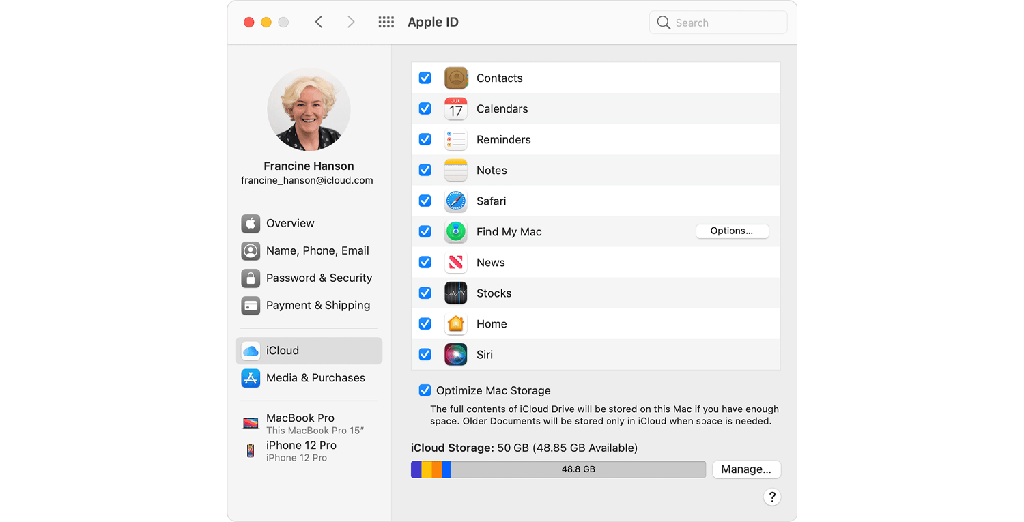Uncheck the Contacts checkbox
This screenshot has height=522, width=1024.
(x=425, y=78)
